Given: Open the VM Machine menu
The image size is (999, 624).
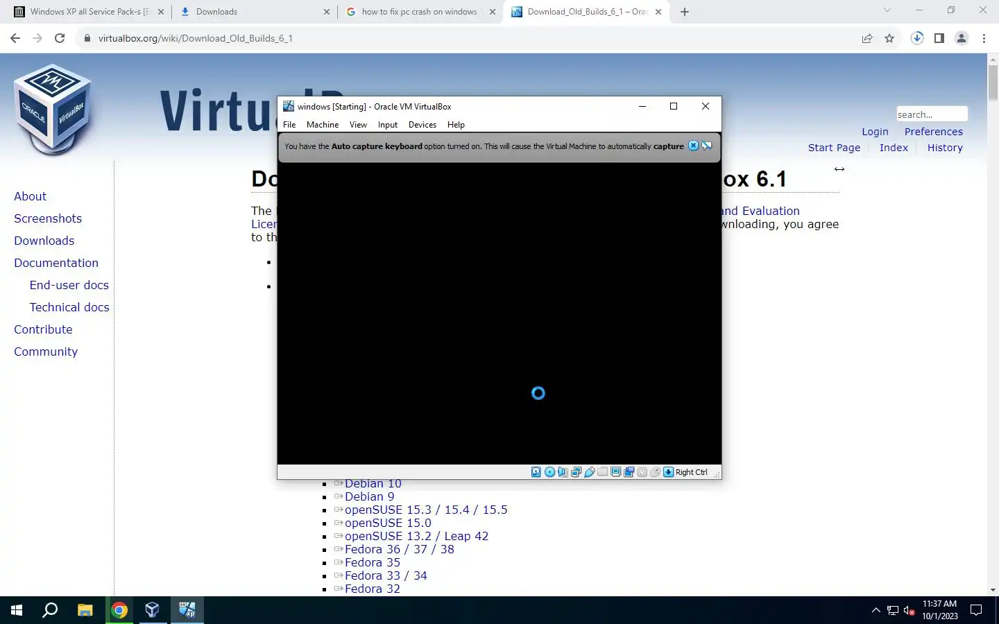Looking at the screenshot, I should (323, 125).
